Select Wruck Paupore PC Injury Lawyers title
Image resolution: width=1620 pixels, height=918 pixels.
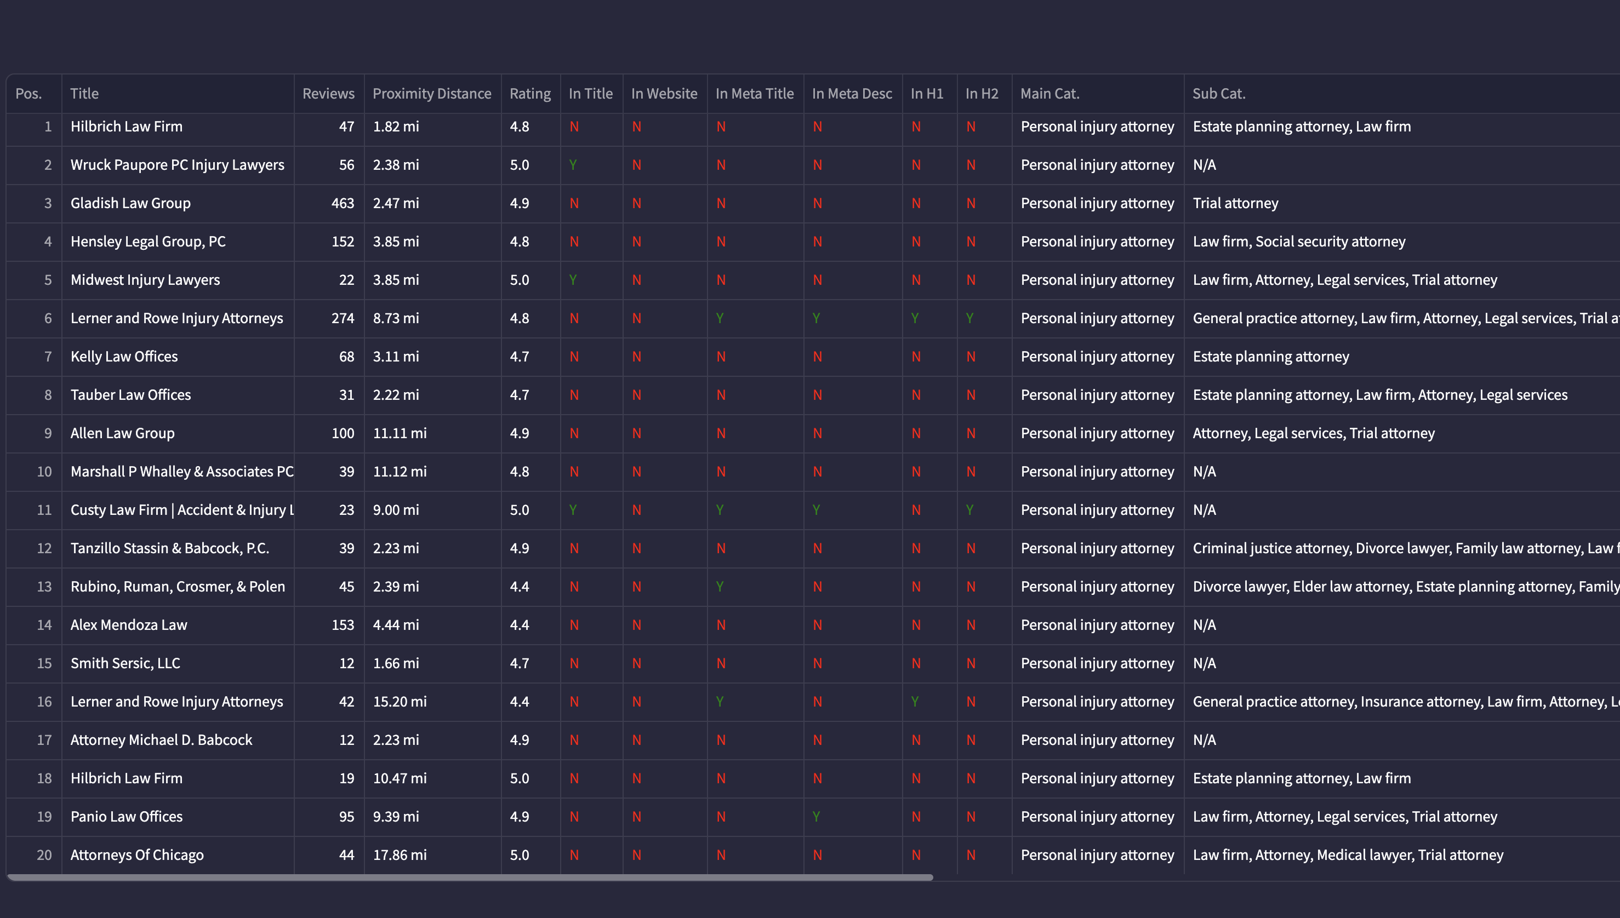point(177,164)
